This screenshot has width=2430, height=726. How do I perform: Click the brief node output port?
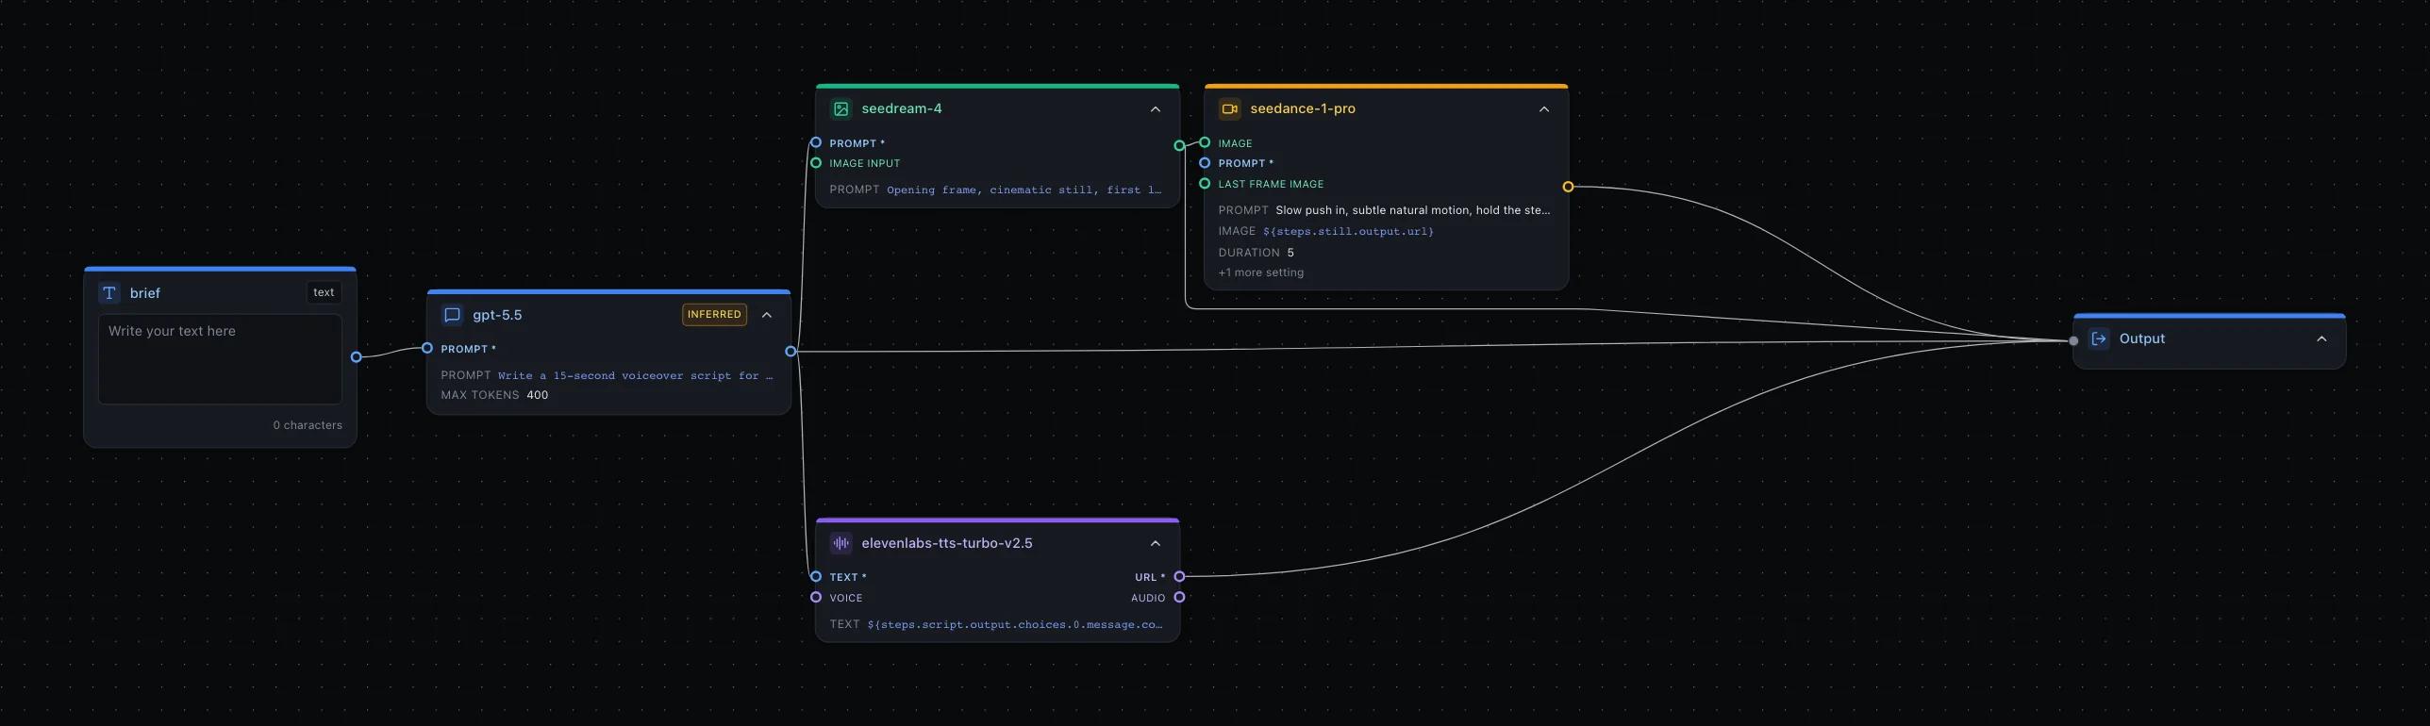(356, 357)
